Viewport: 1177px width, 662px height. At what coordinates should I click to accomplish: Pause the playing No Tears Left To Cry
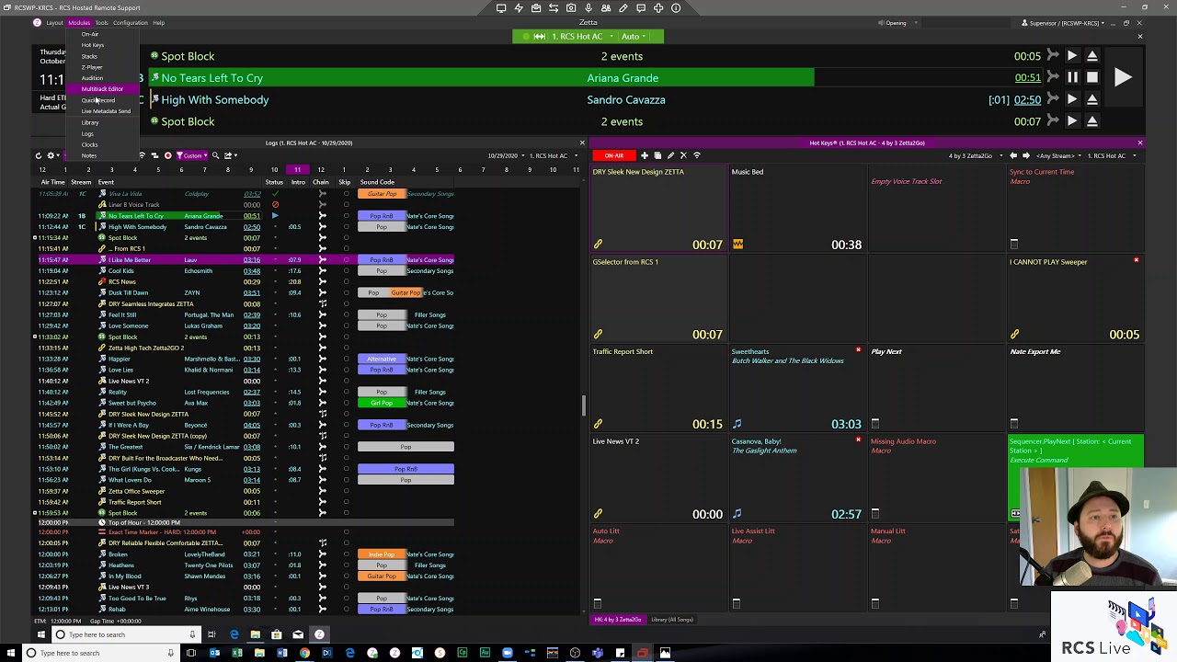coord(1072,78)
